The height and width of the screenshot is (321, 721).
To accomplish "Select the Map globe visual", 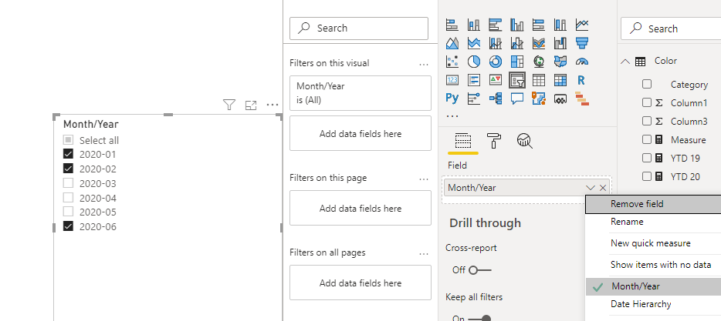I will click(x=539, y=62).
